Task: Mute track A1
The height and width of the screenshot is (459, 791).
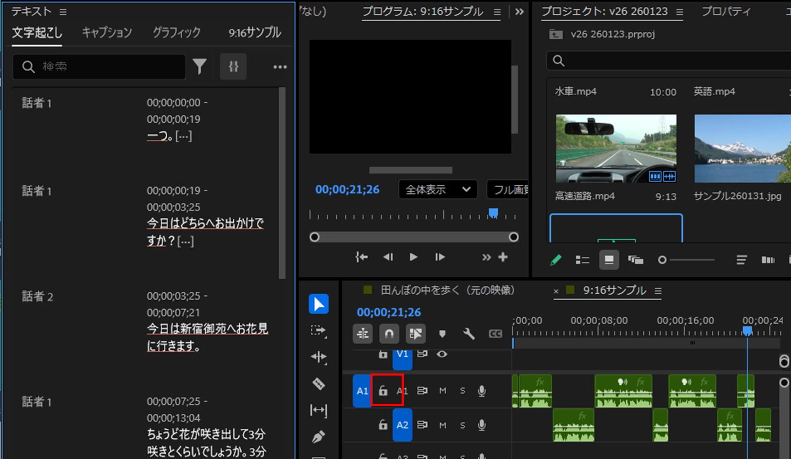Action: 443,391
